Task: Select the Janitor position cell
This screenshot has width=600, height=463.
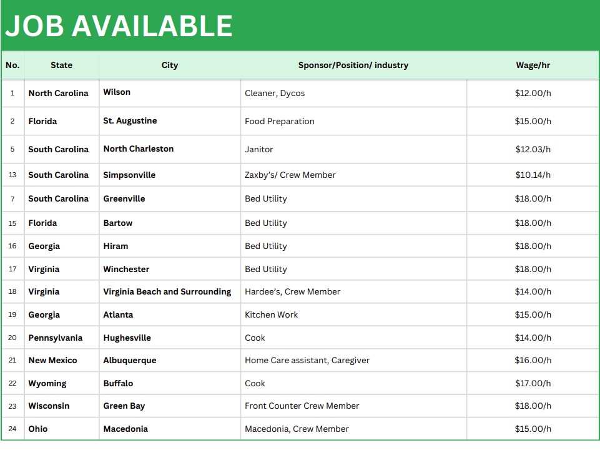Action: pyautogui.click(x=258, y=150)
